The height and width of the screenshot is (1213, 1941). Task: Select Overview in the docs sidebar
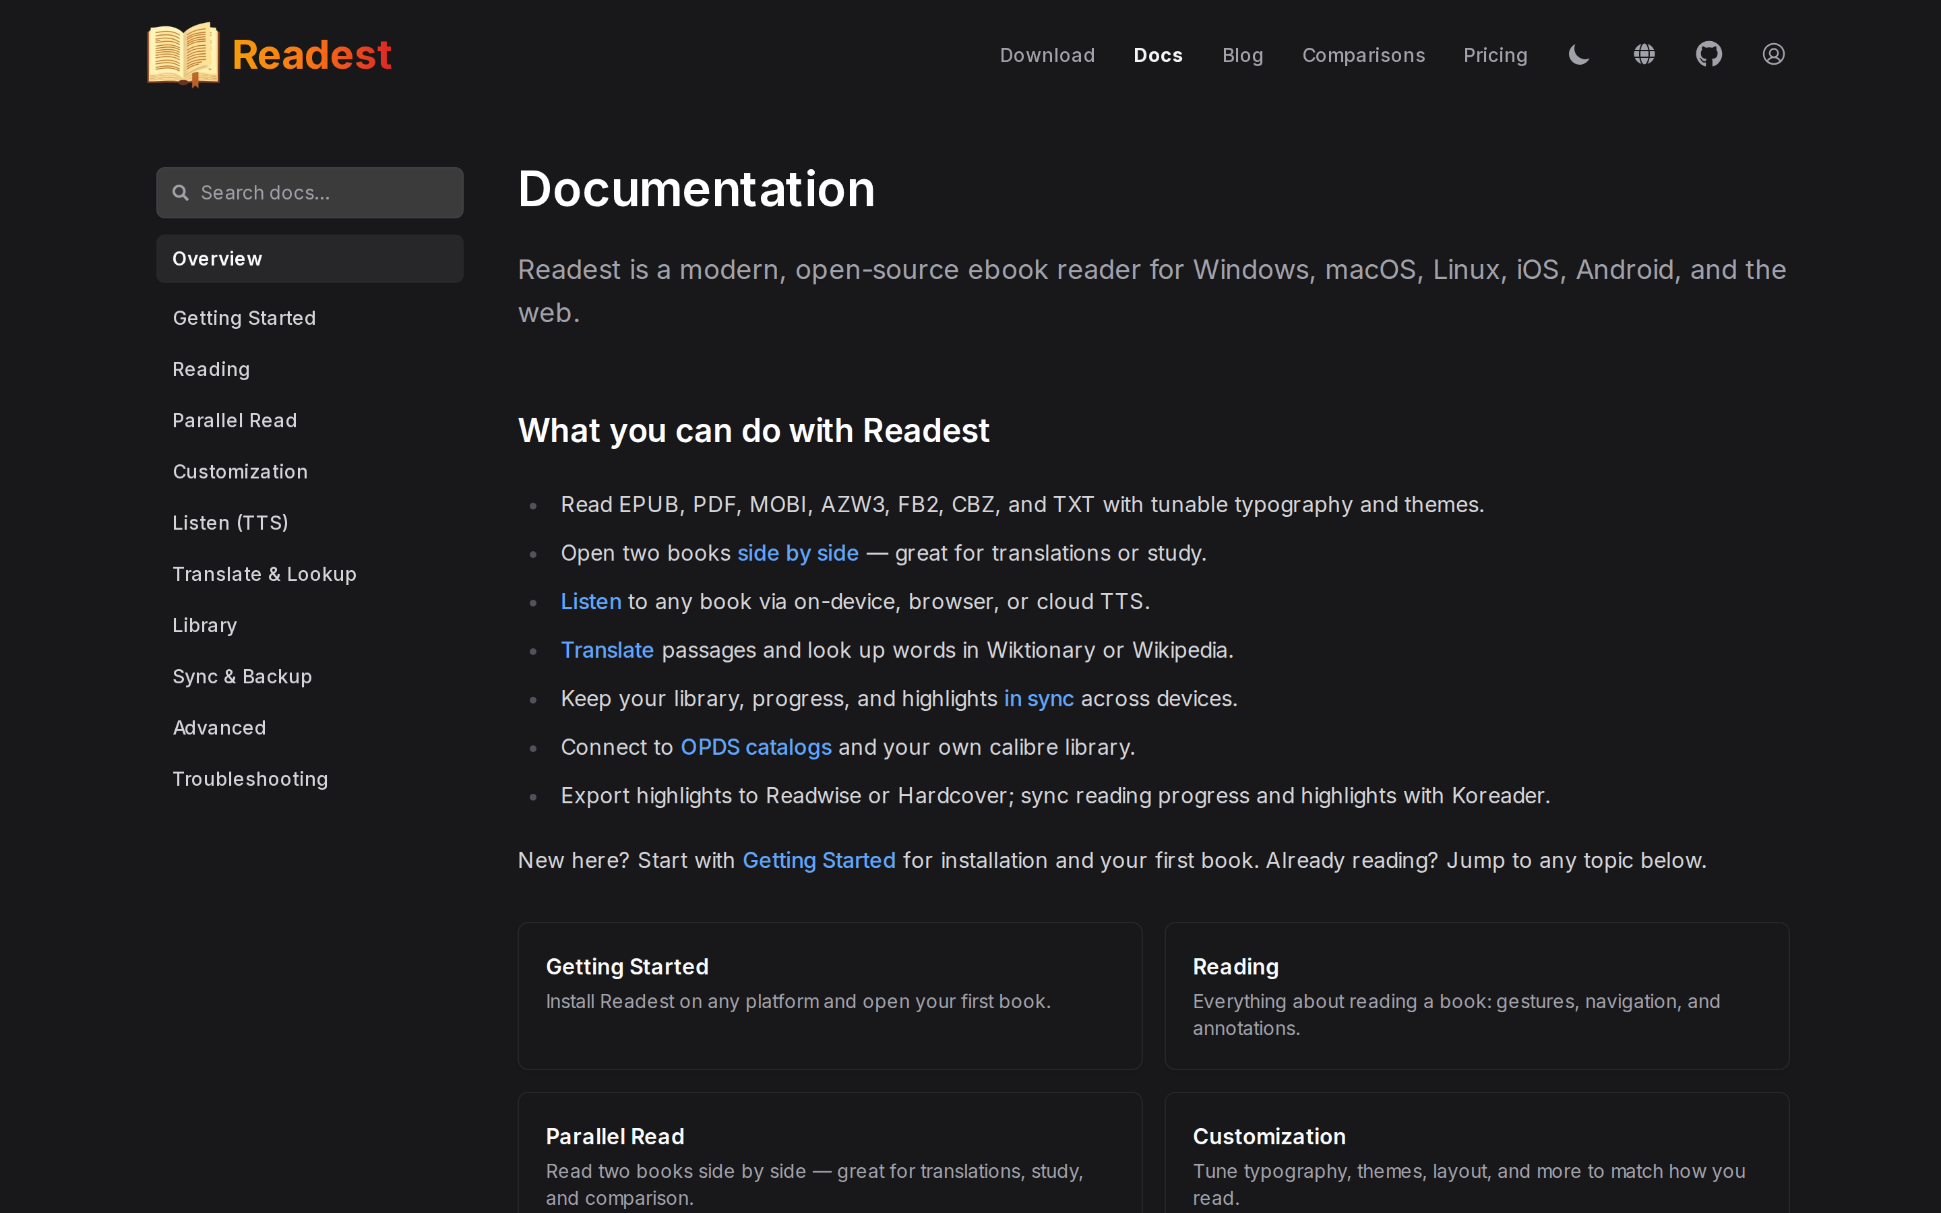(x=309, y=258)
